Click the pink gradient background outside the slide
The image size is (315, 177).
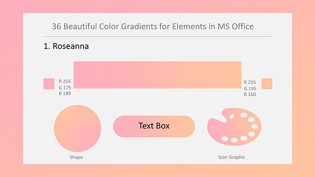(11, 88)
